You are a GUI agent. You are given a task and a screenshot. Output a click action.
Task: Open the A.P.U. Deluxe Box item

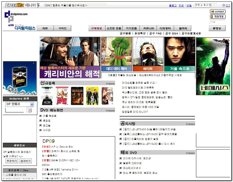click(62, 147)
